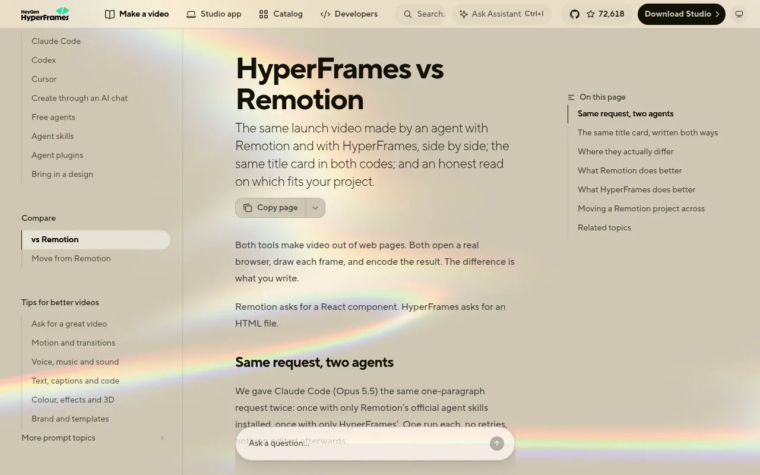This screenshot has height=475, width=760.
Task: Jump to What HyperFrames does better
Action: [x=636, y=189]
